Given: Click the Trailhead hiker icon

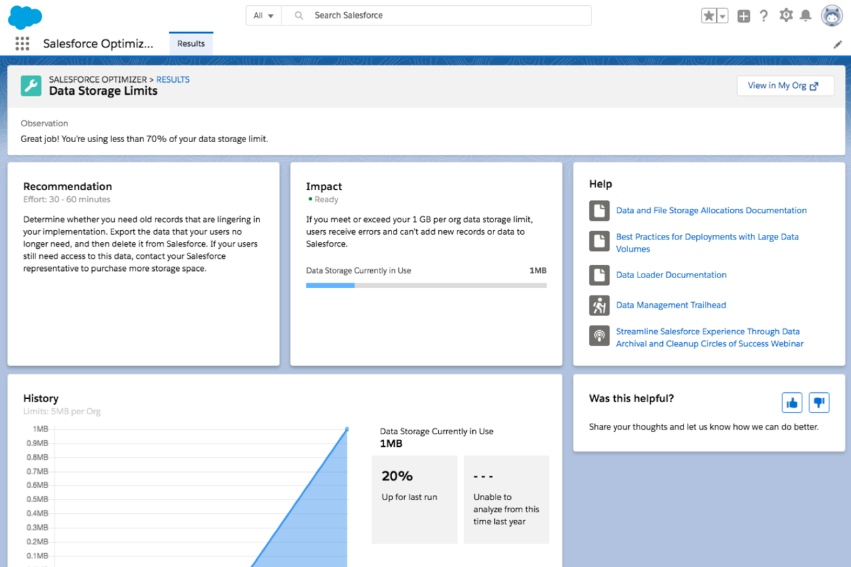Looking at the screenshot, I should (599, 306).
